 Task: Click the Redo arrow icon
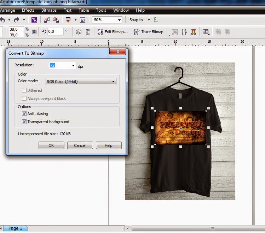coord(16,20)
